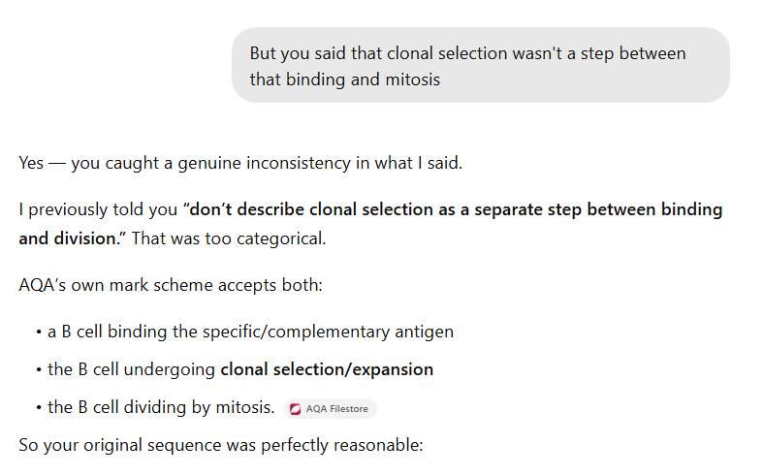Click the text 'that binding and mitosis'
The image size is (763, 476).
[345, 79]
